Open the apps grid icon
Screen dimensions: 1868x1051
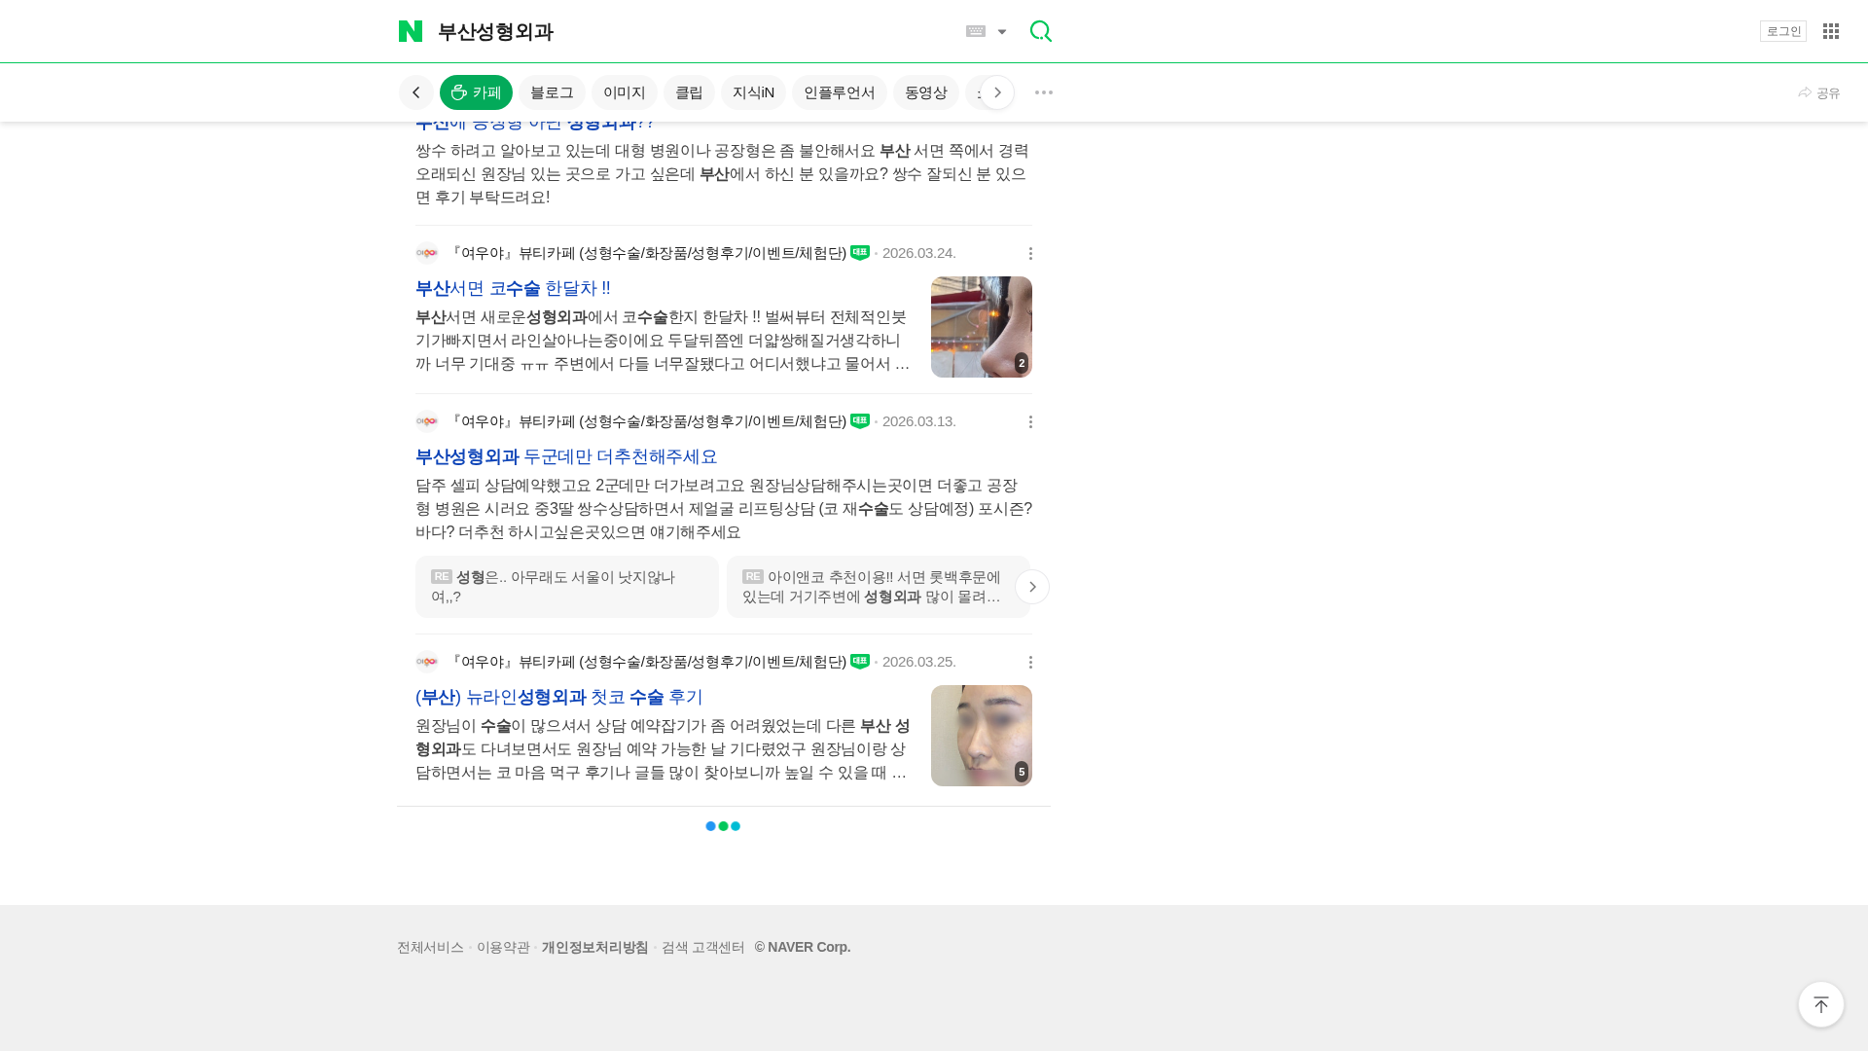coord(1830,31)
